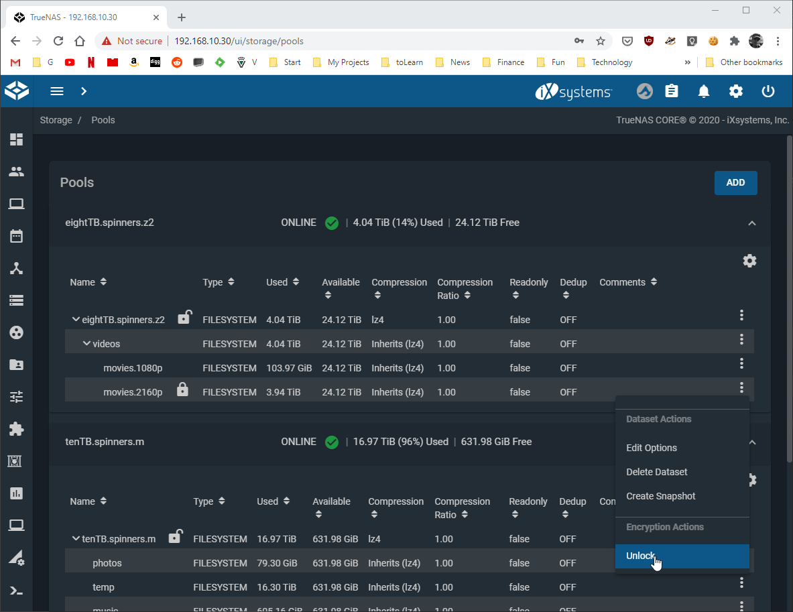Open the Services sliders sidebar icon
Screen dimensions: 793x612
pos(16,397)
